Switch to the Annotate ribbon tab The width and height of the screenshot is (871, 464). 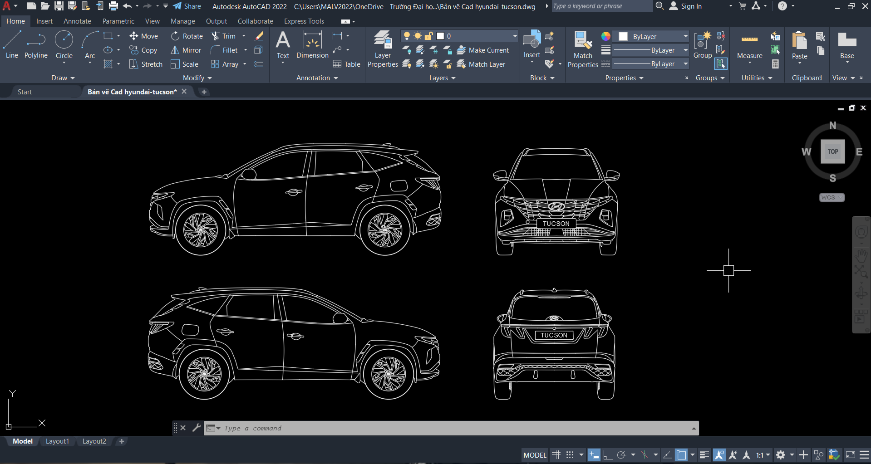[77, 21]
